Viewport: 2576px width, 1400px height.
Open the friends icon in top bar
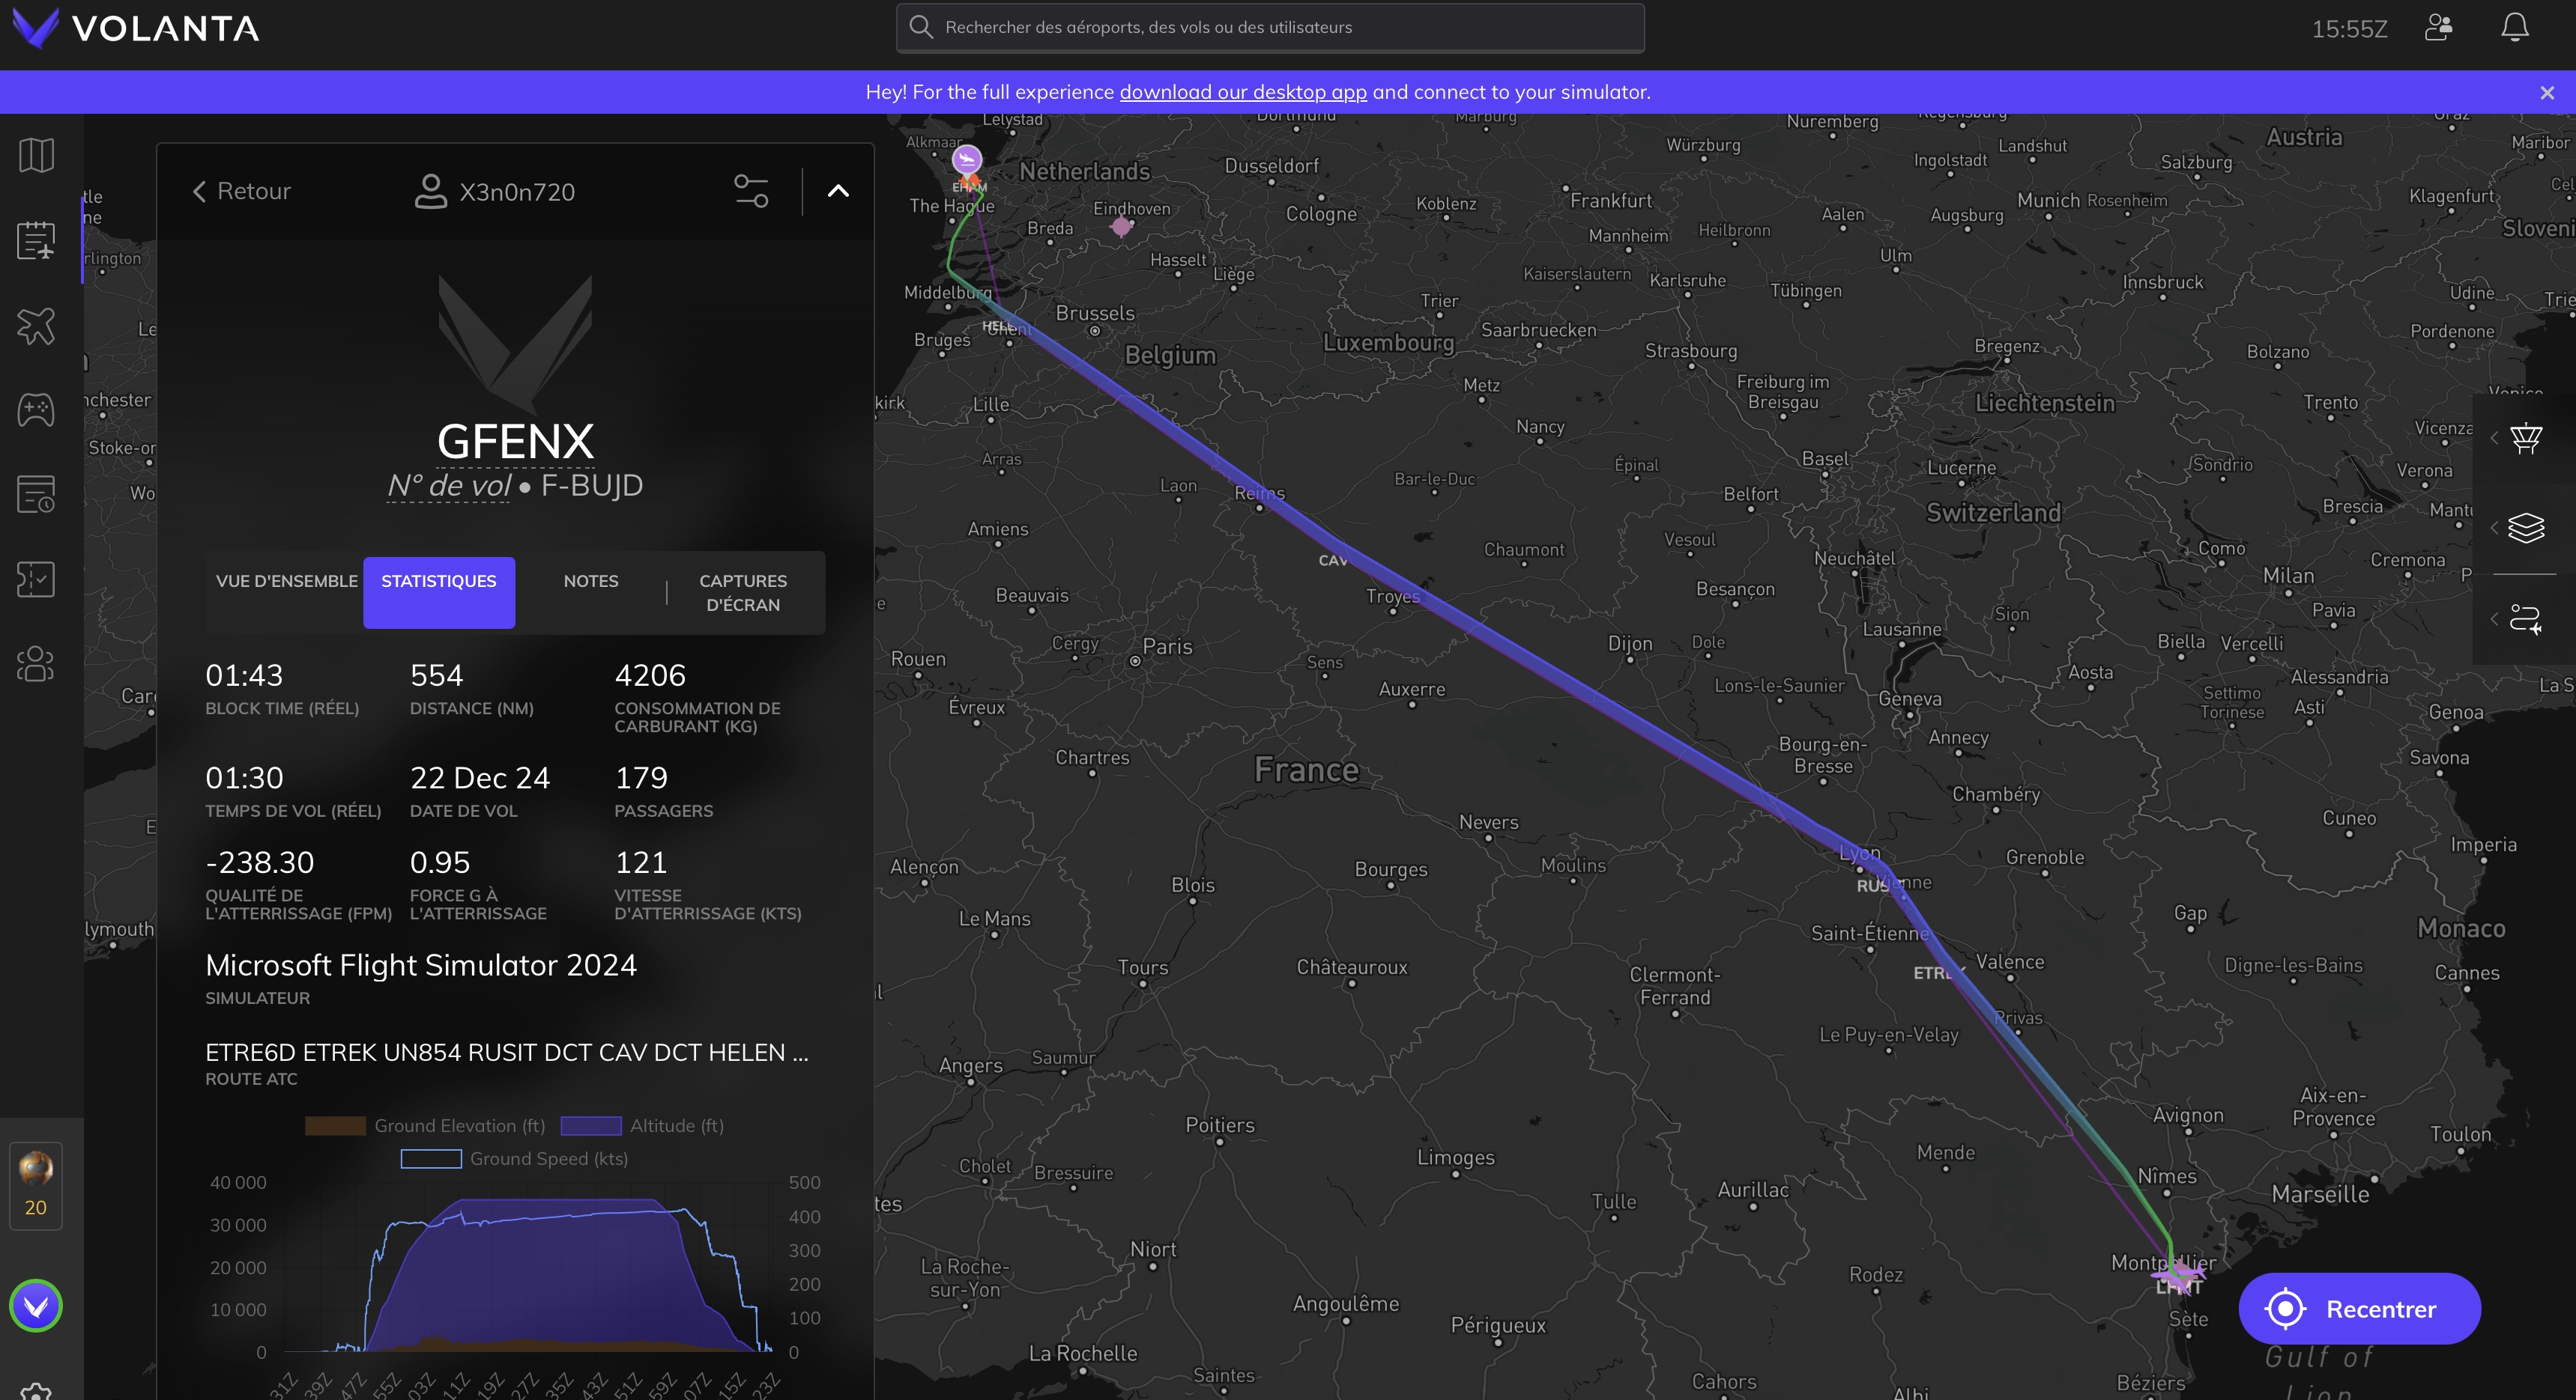pyautogui.click(x=2438, y=28)
